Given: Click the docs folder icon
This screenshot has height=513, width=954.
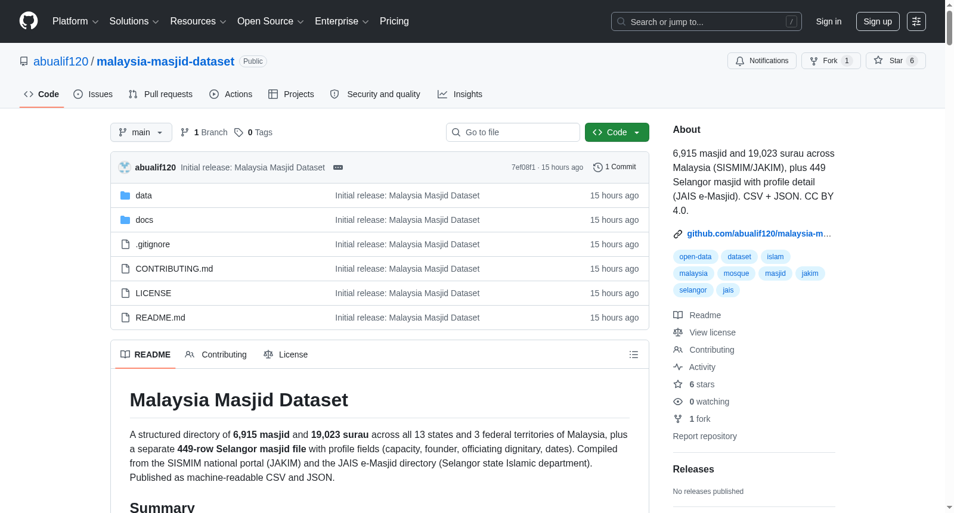Looking at the screenshot, I should pos(125,220).
